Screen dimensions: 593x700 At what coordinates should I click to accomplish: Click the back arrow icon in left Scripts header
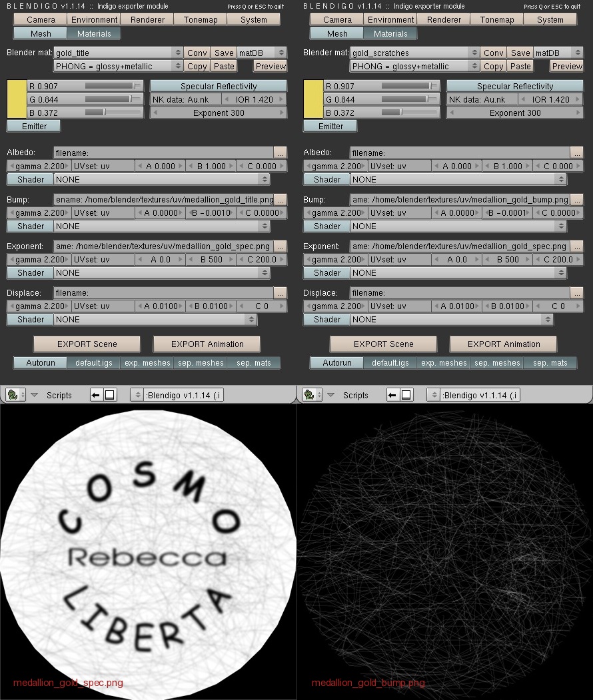click(x=95, y=395)
